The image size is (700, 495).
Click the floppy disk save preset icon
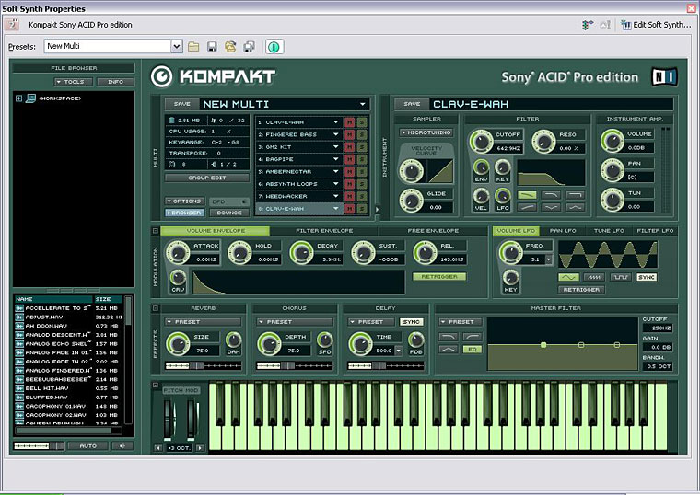pyautogui.click(x=212, y=46)
